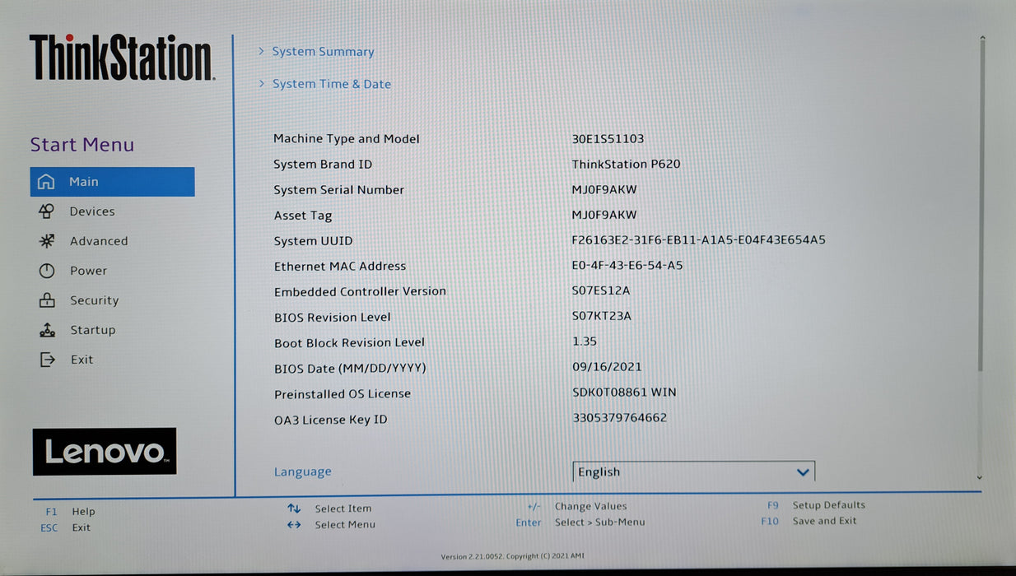Image resolution: width=1016 pixels, height=576 pixels.
Task: Click F9 Setup Defaults
Action: coord(816,505)
